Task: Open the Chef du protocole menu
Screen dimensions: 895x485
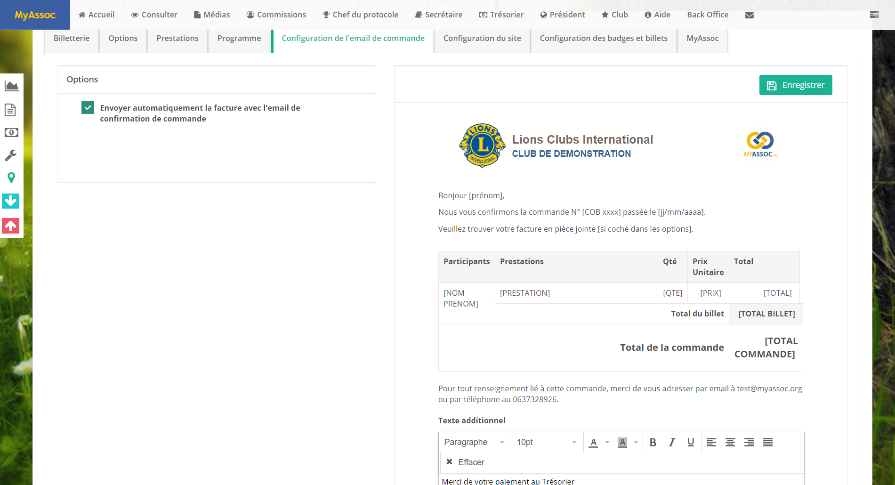Action: click(x=361, y=15)
